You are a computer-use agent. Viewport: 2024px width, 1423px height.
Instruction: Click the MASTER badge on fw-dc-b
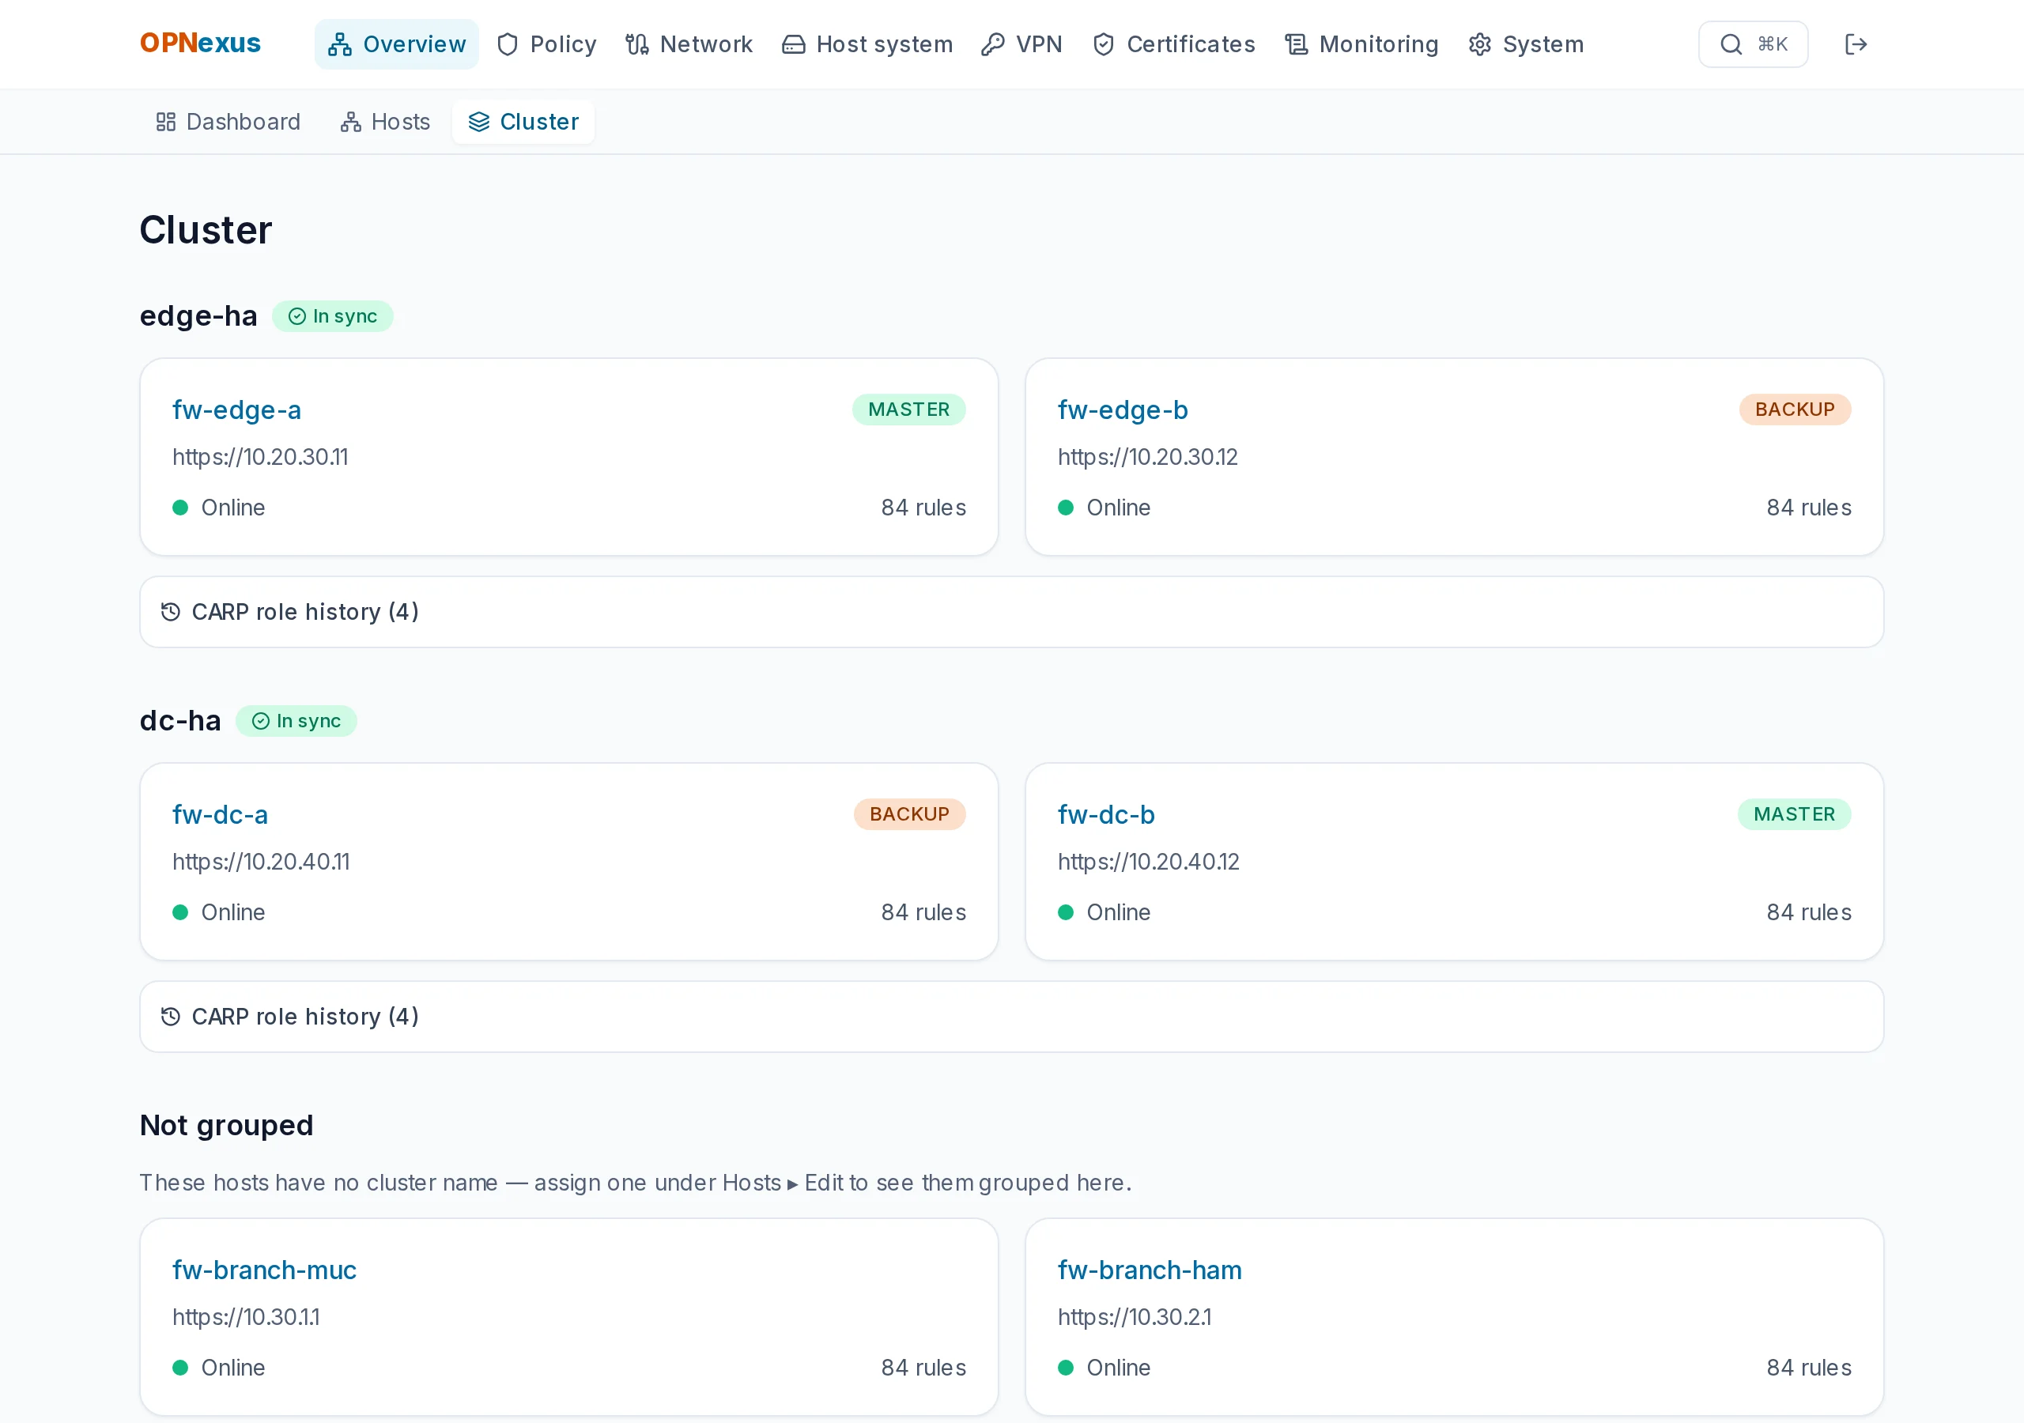tap(1795, 814)
